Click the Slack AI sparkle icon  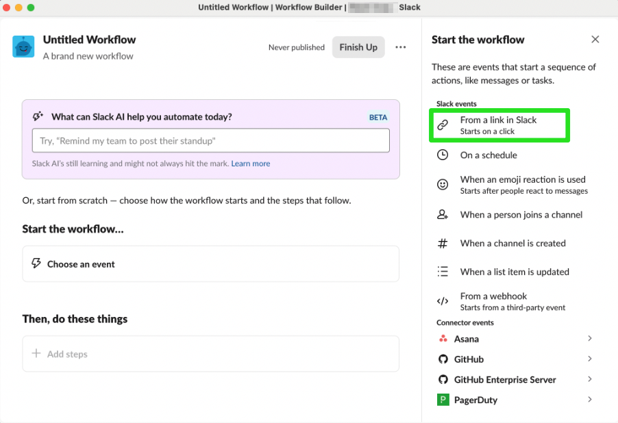click(38, 116)
